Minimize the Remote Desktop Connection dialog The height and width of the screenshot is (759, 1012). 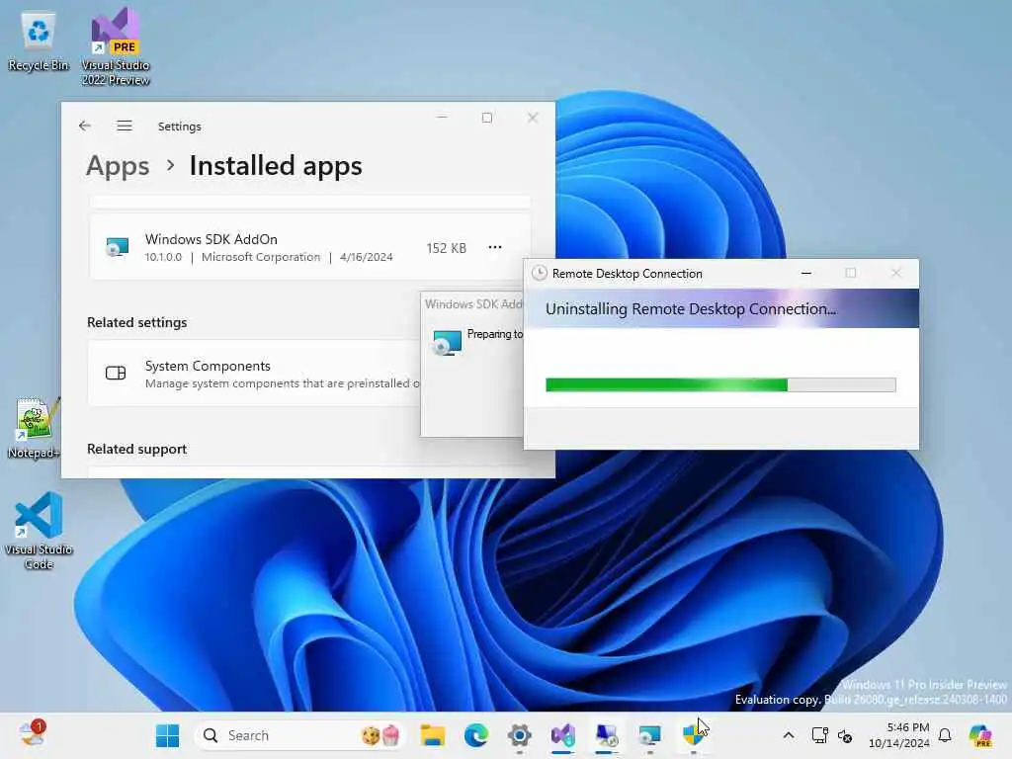click(x=806, y=273)
